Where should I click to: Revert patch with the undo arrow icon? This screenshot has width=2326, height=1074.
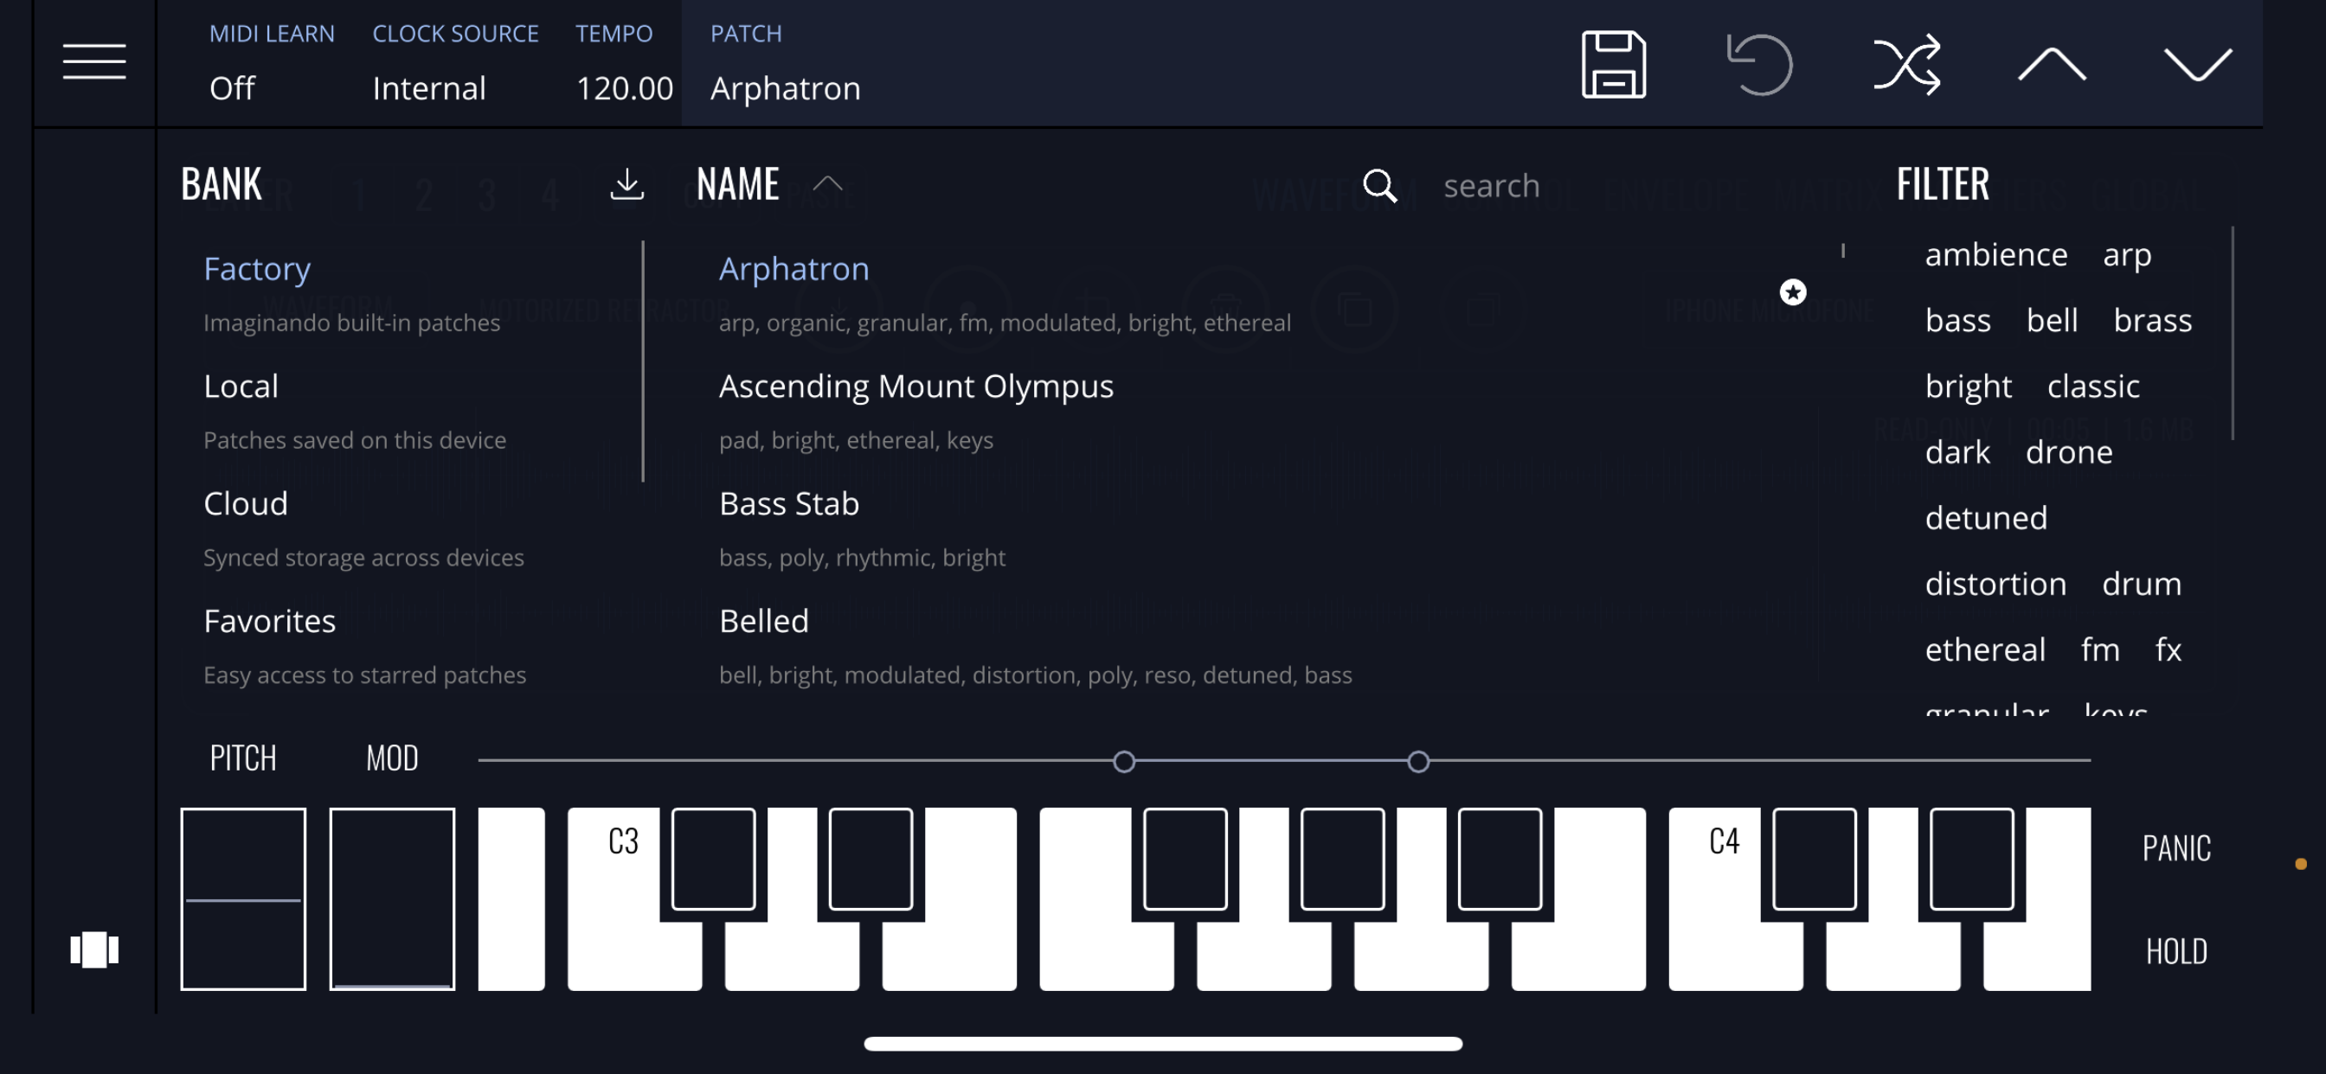(x=1759, y=64)
